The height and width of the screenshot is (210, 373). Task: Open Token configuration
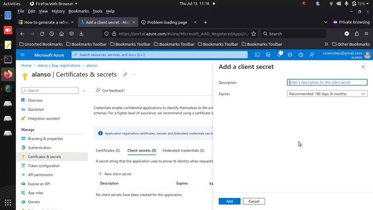(44, 166)
